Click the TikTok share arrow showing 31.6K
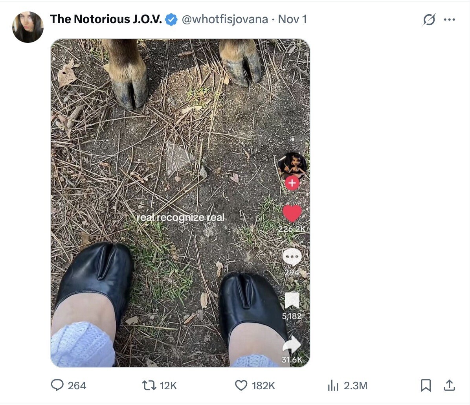 tap(292, 345)
